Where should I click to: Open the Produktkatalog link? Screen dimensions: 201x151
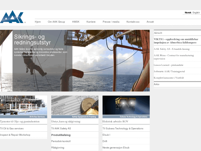(x=61, y=135)
